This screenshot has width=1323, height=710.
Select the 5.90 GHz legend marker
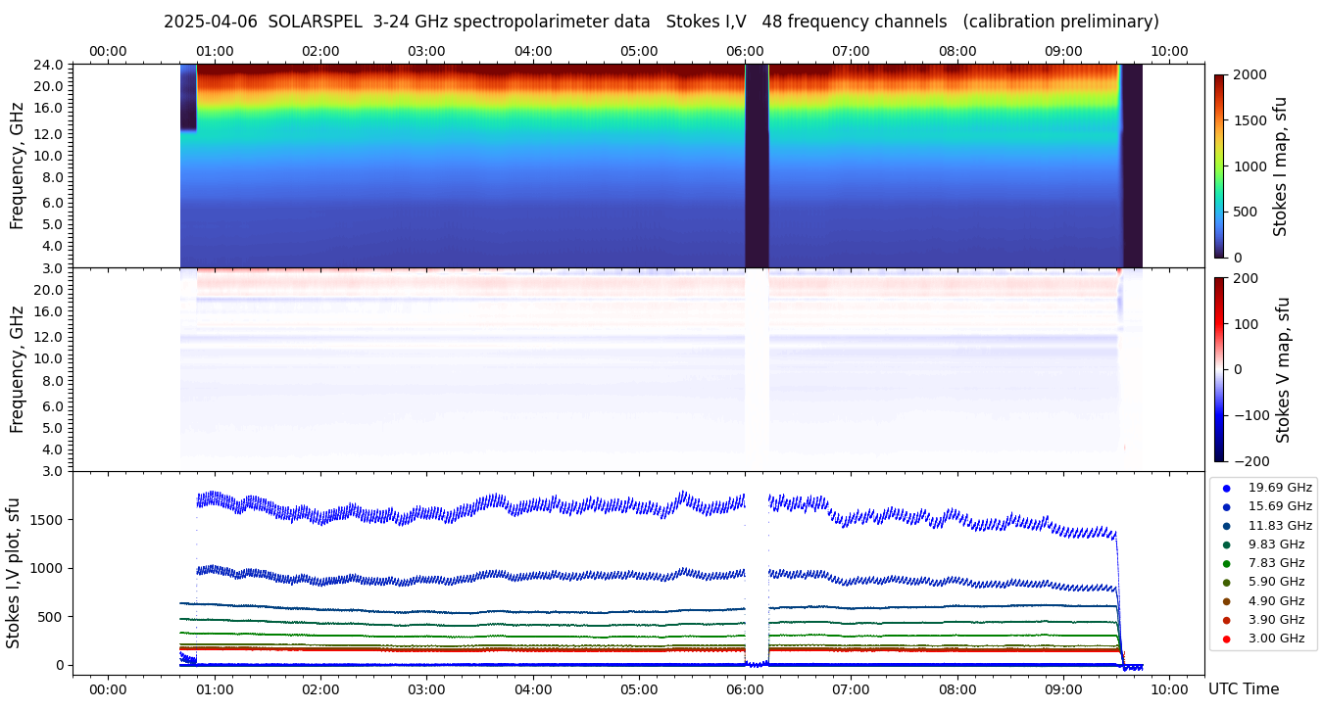(x=1226, y=583)
